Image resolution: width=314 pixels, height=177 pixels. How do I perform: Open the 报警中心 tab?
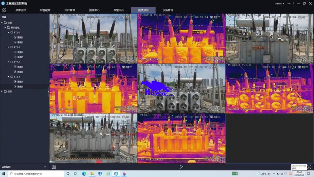coord(119,10)
